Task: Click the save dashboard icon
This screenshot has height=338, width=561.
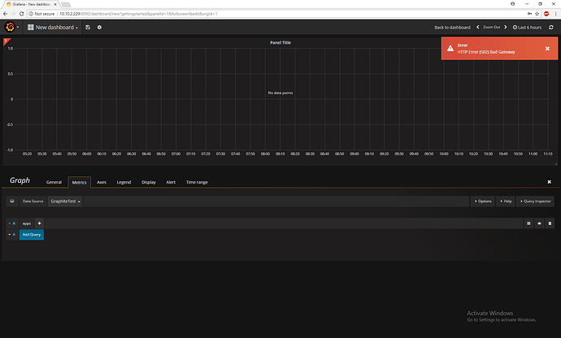Action: [x=88, y=27]
